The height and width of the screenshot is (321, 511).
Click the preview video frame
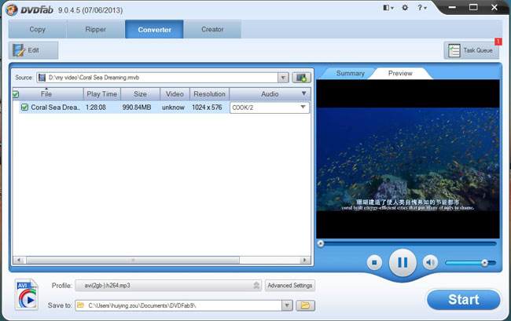tap(408, 159)
